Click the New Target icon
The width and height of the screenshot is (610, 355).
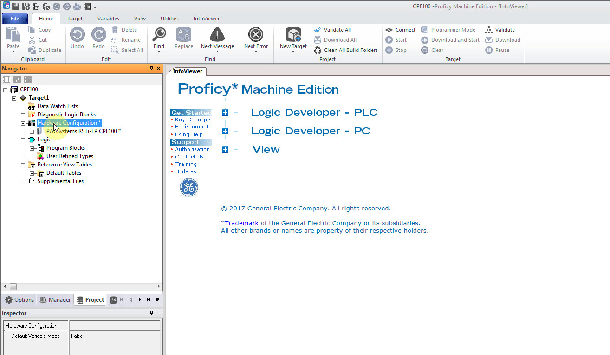(x=293, y=35)
